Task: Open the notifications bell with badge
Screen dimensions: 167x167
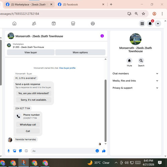Action: tap(150, 24)
